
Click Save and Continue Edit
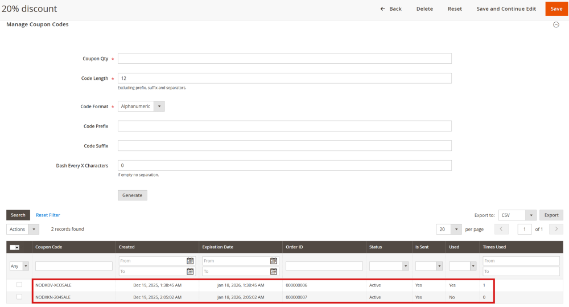tap(506, 9)
